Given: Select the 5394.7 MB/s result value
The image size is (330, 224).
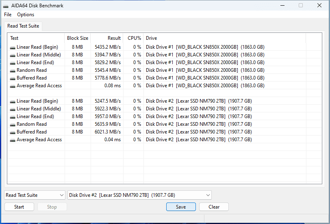Looking at the screenshot, I should pos(108,55).
